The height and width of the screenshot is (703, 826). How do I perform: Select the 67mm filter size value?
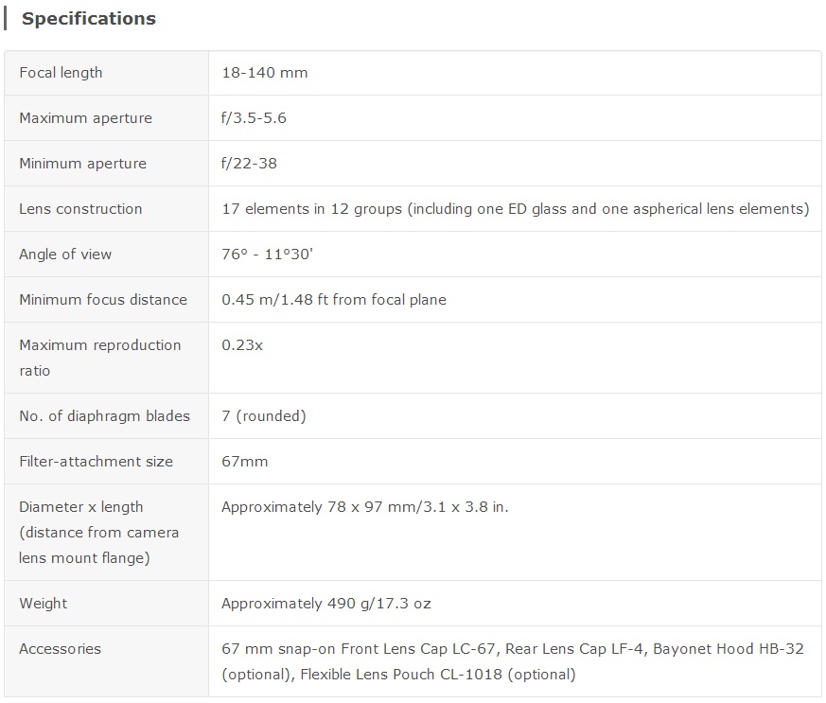tap(244, 462)
